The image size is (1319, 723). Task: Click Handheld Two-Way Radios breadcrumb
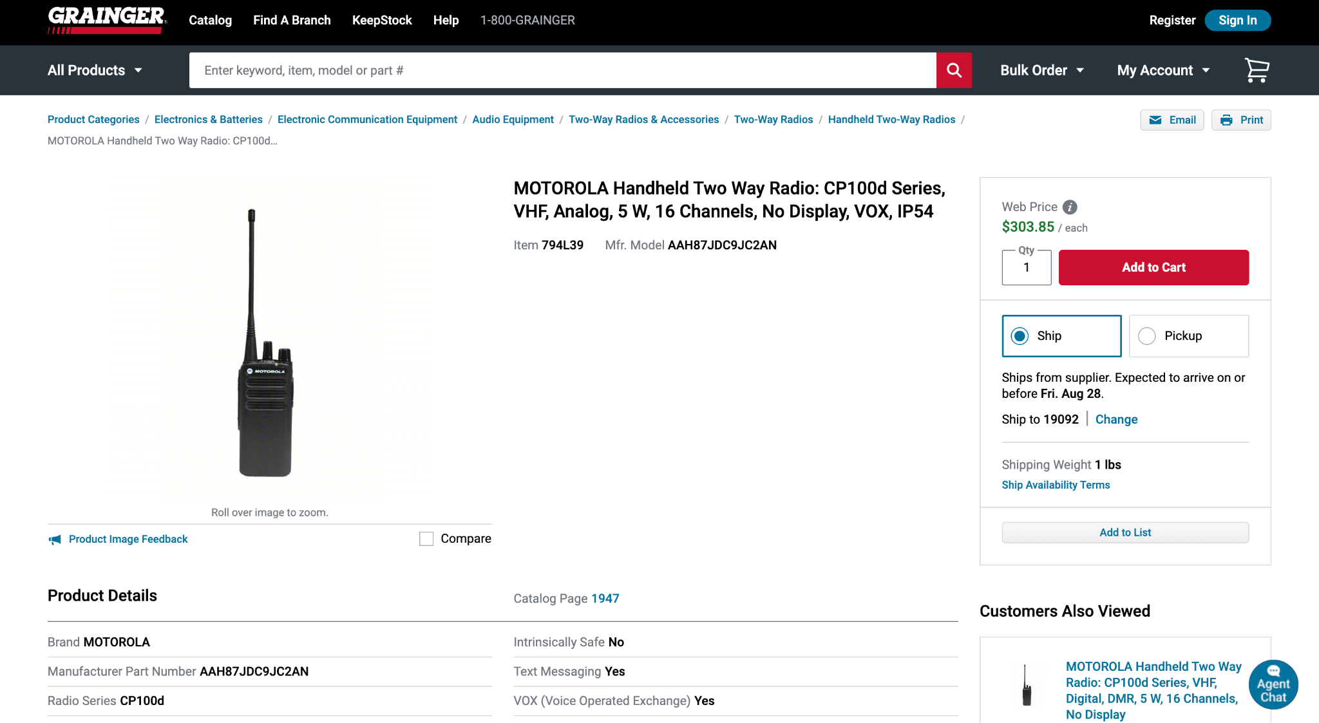[891, 119]
